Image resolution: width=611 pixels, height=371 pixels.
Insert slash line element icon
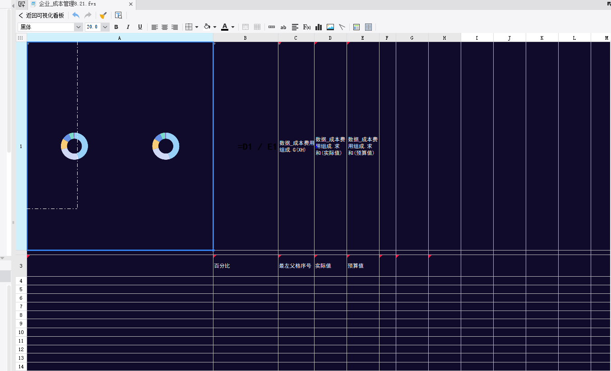[x=342, y=27]
